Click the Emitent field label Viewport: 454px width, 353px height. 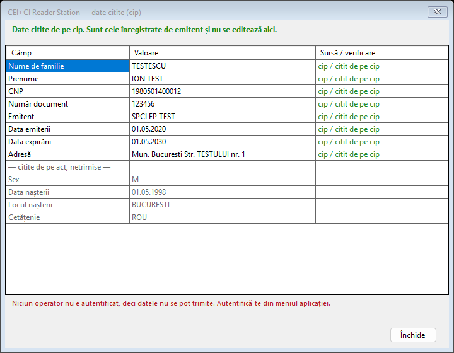tap(21, 117)
